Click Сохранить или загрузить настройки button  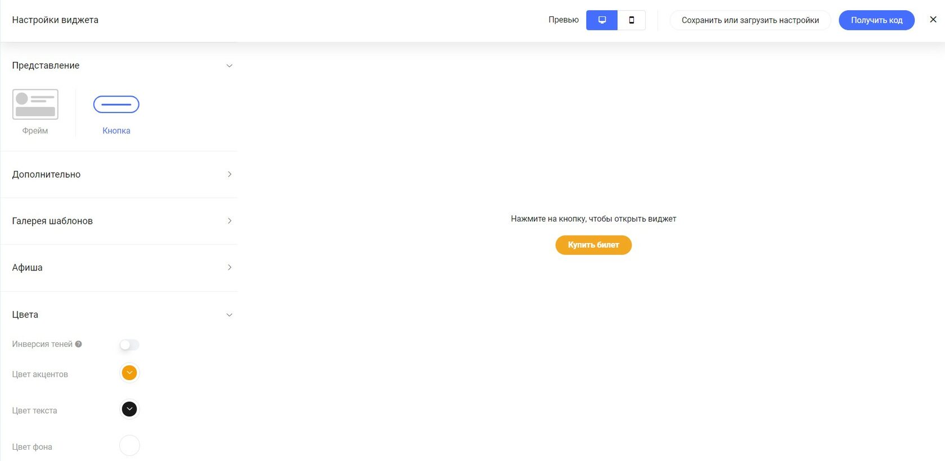click(750, 20)
